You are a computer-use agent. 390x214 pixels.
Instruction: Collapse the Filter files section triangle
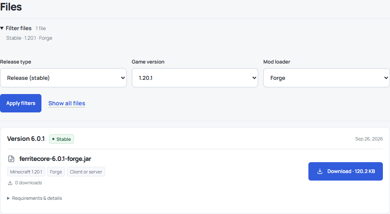(x=2, y=28)
